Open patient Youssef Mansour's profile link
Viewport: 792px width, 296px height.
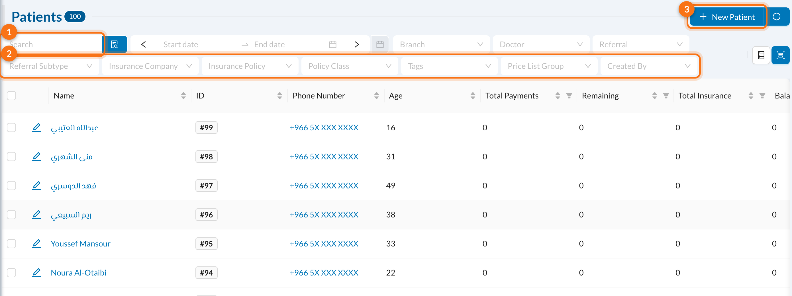point(81,244)
